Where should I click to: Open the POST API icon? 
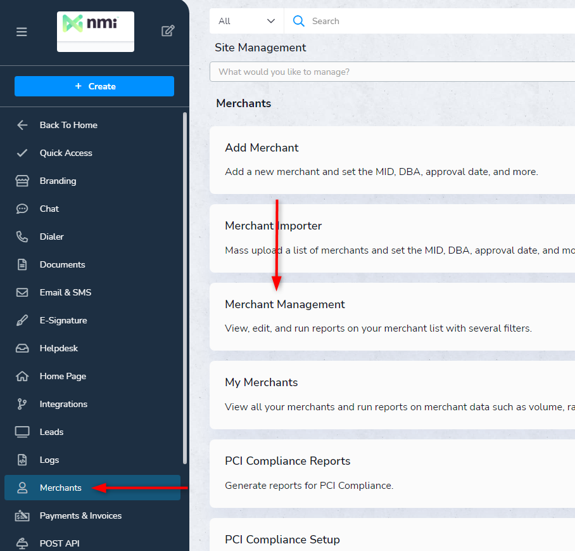(22, 543)
